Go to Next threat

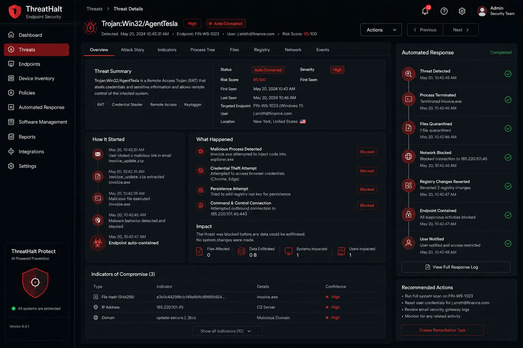coord(461,30)
